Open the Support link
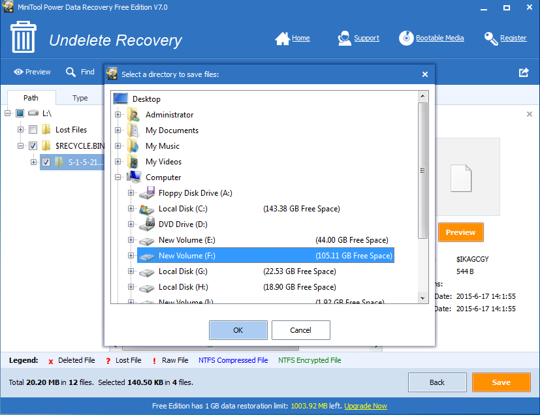This screenshot has width=540, height=415. pyautogui.click(x=366, y=38)
